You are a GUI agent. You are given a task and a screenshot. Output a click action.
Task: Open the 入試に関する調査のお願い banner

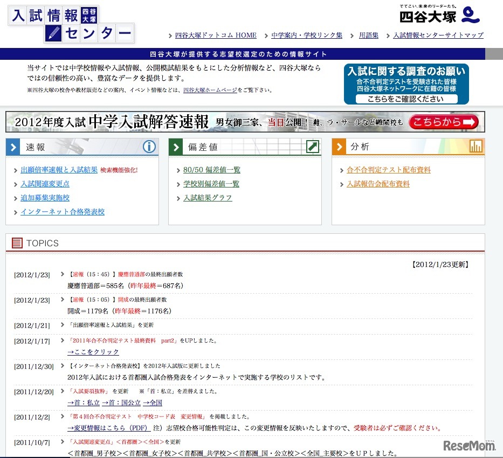click(x=406, y=84)
